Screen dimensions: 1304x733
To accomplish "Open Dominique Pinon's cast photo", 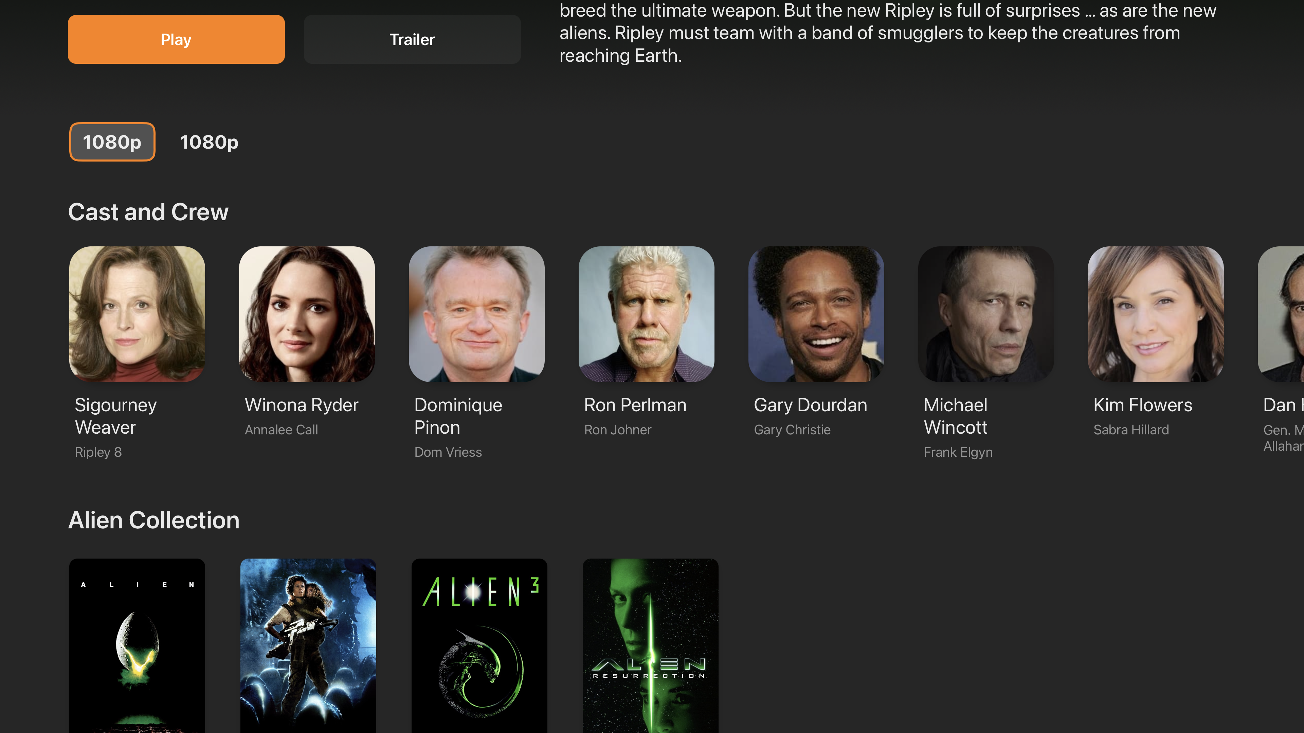I will pyautogui.click(x=477, y=314).
